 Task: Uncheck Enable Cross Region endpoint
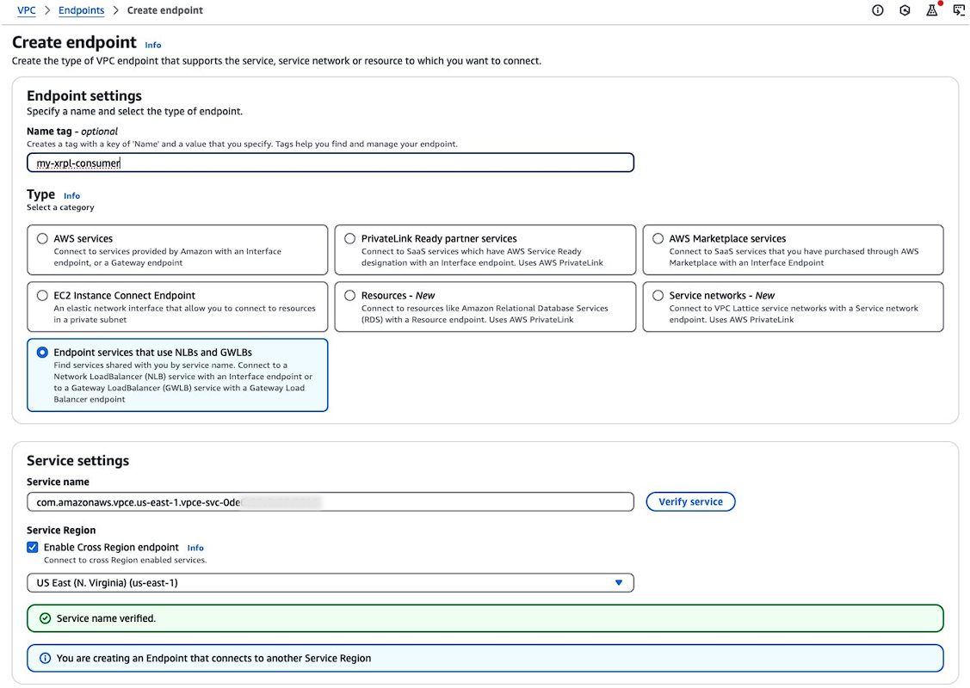coord(32,547)
